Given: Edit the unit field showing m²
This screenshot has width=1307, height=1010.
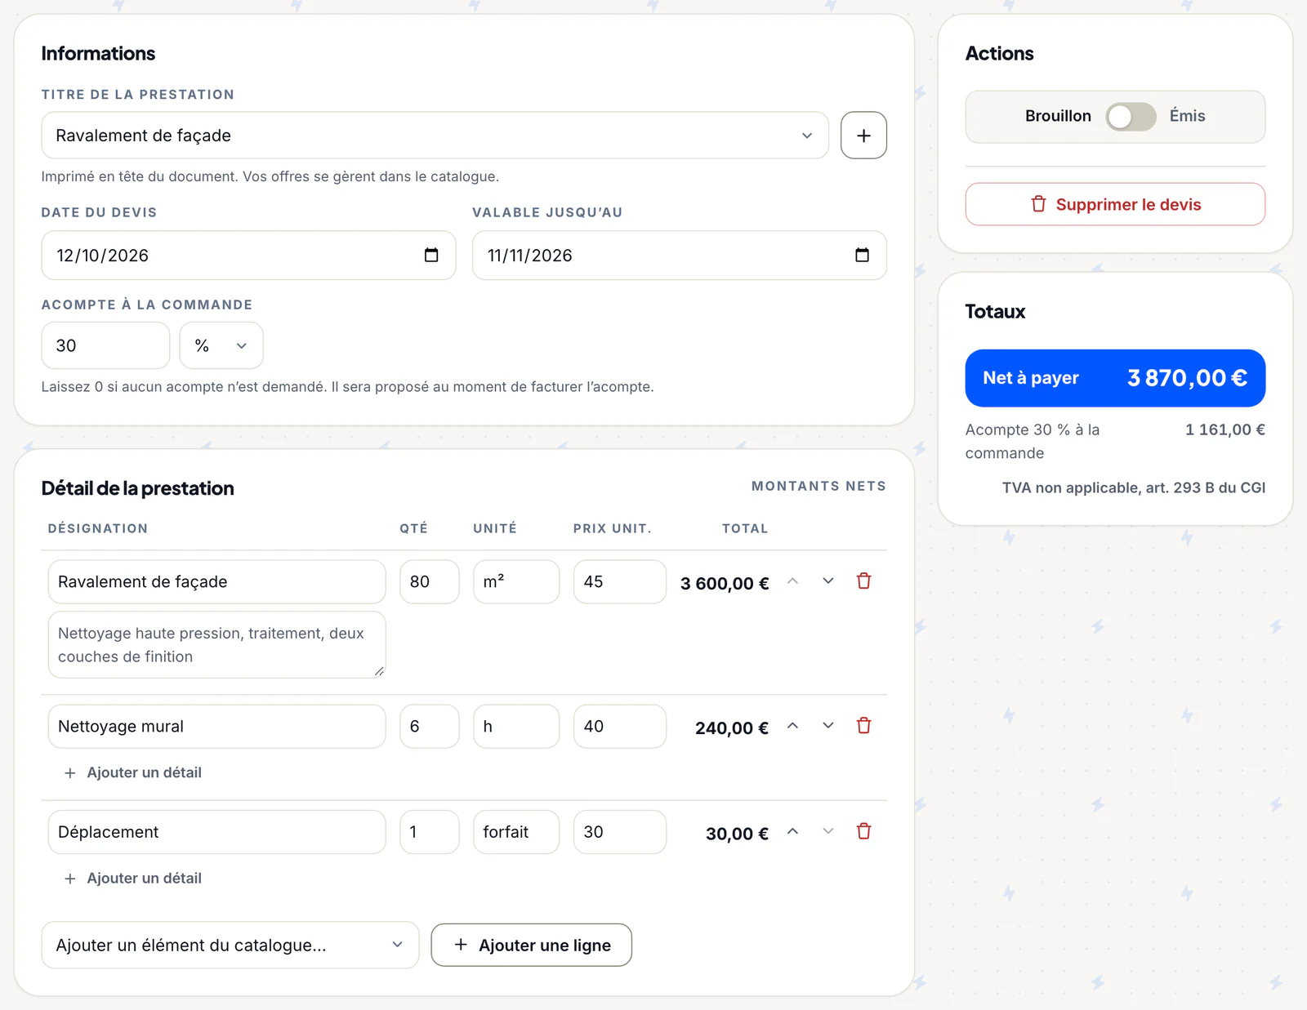Looking at the screenshot, I should tap(516, 581).
